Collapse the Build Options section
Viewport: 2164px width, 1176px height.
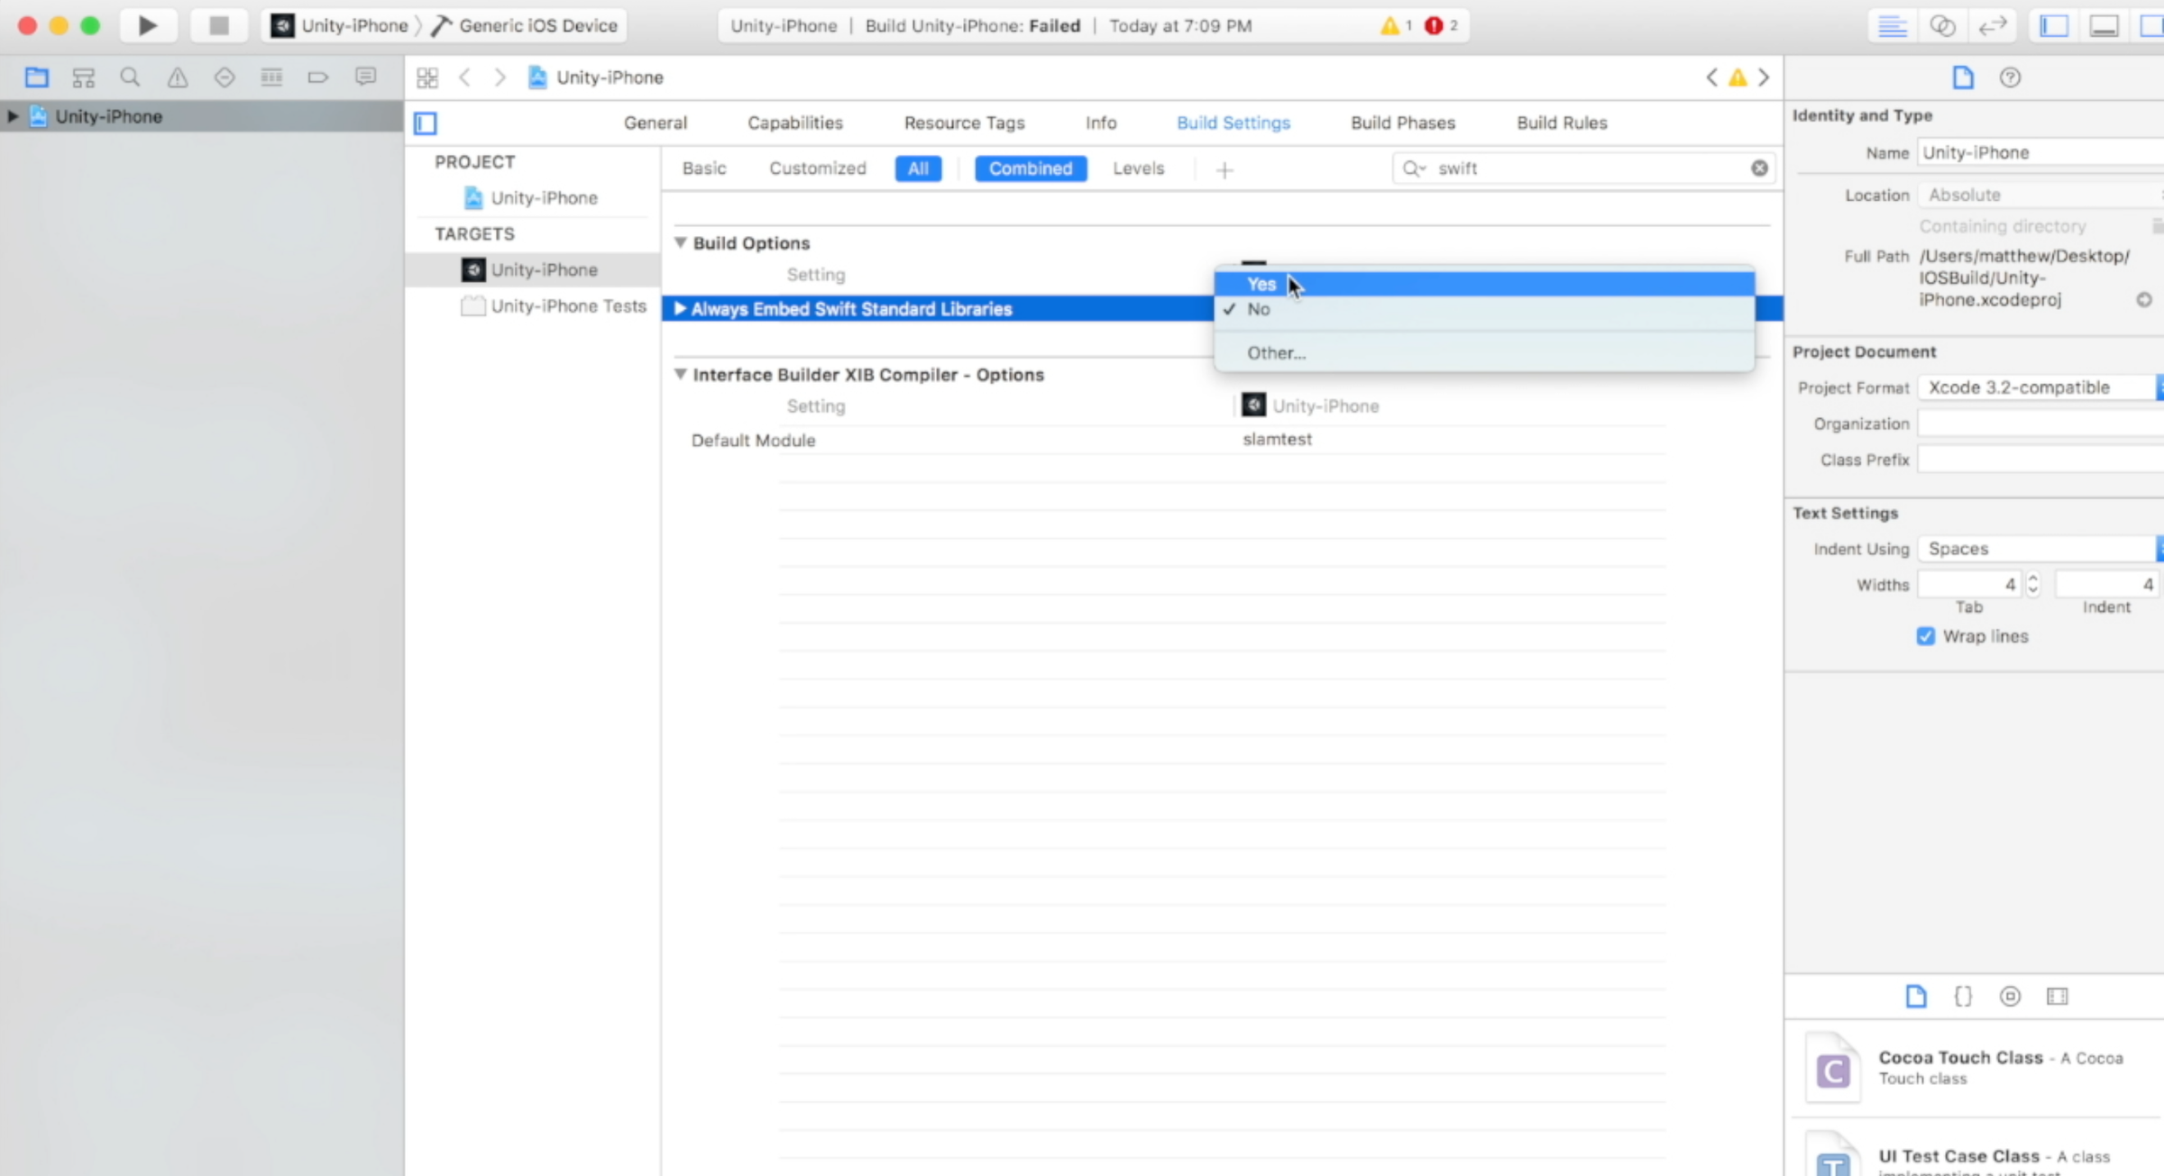coord(681,242)
